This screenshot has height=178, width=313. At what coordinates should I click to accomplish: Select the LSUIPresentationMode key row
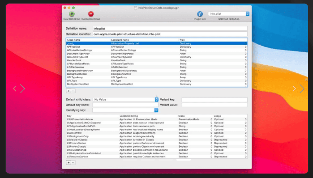tap(157, 119)
